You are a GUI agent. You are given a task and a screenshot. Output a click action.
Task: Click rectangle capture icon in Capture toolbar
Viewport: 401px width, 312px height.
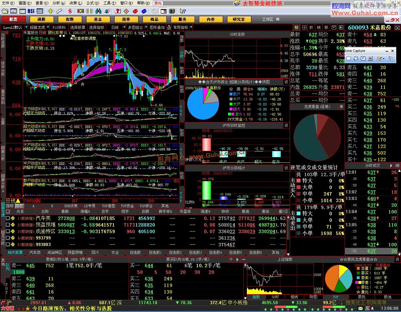tap(349, 59)
